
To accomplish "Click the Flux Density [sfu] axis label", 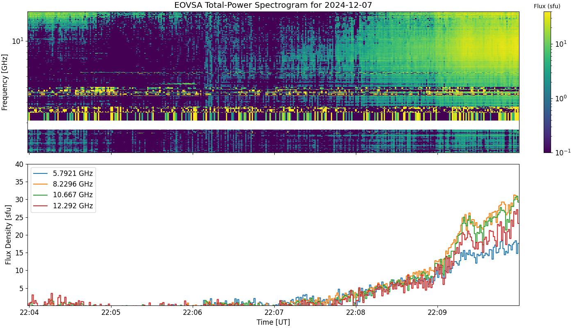I will click(8, 235).
